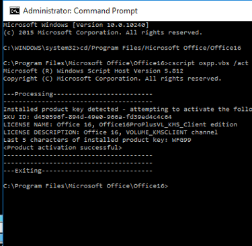The height and width of the screenshot is (246, 252).
Task: Click the 'LICENSE NAME' output line
Action: (x=120, y=124)
